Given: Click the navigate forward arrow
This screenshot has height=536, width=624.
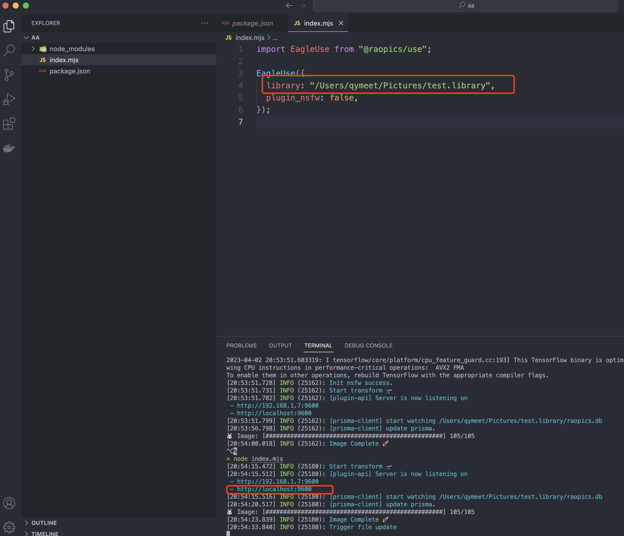Looking at the screenshot, I should [302, 5].
